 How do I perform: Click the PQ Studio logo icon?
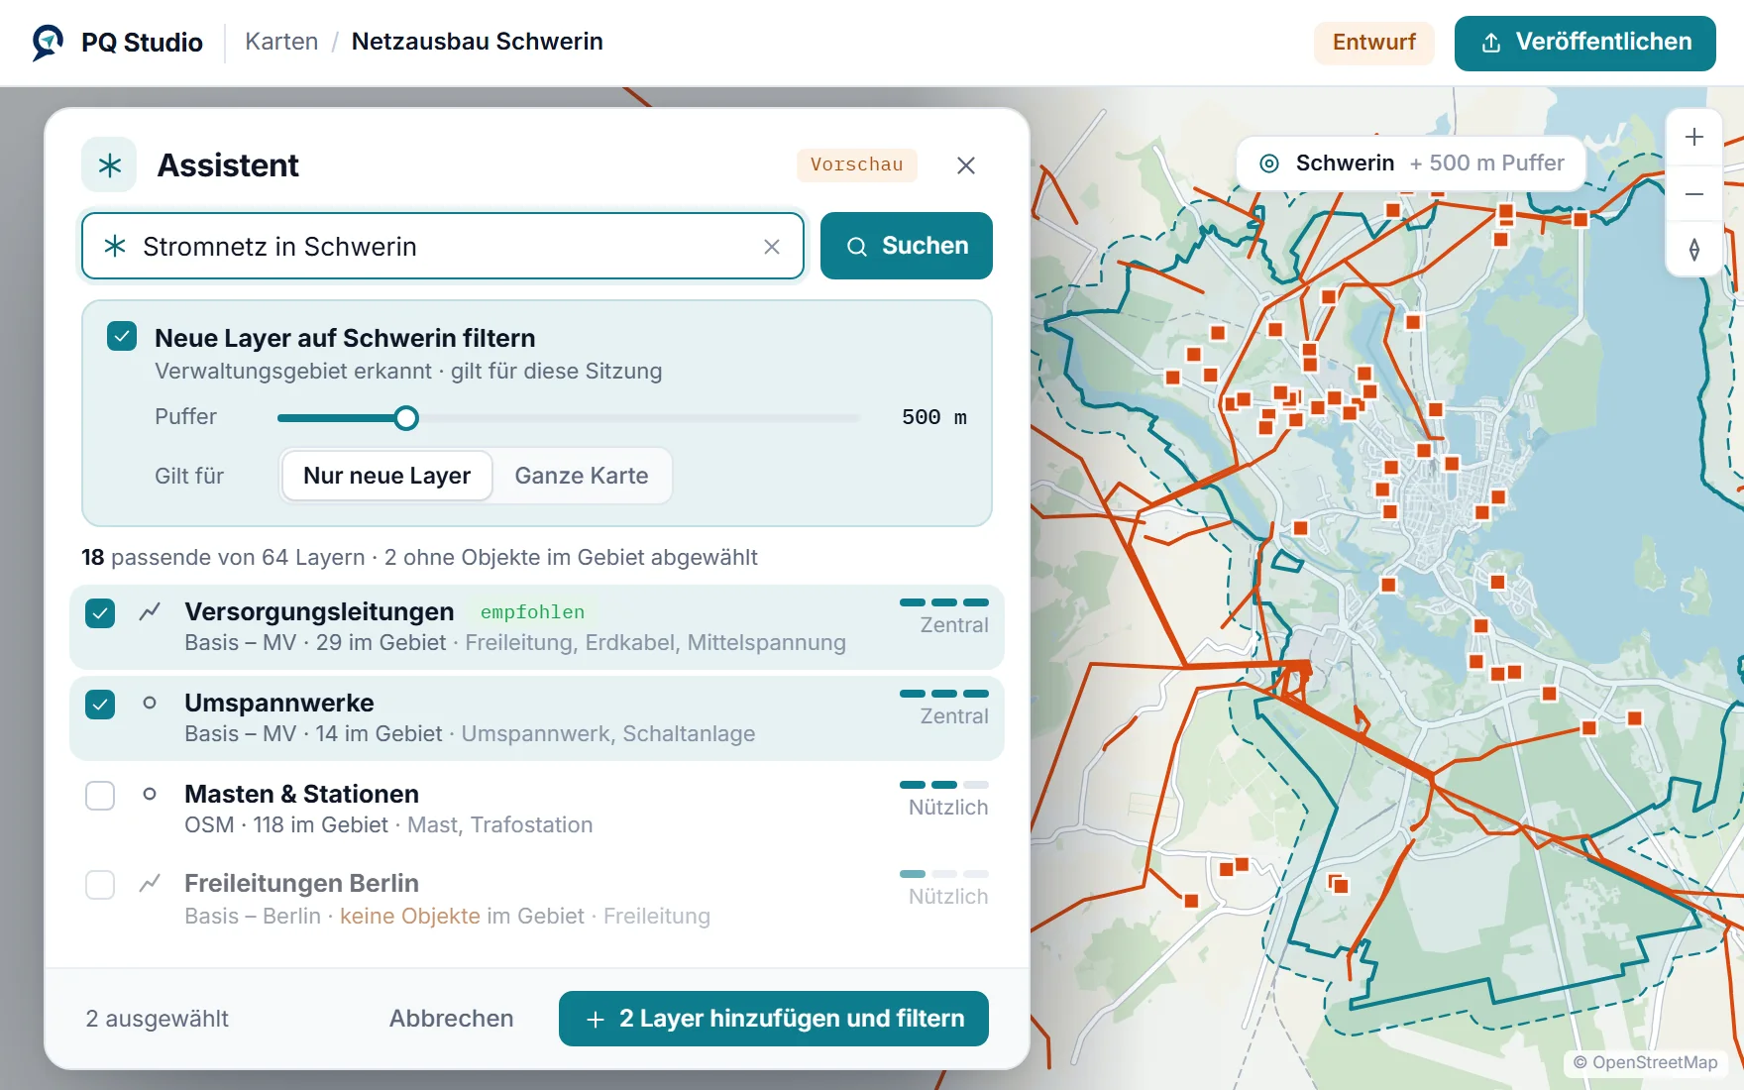47,42
